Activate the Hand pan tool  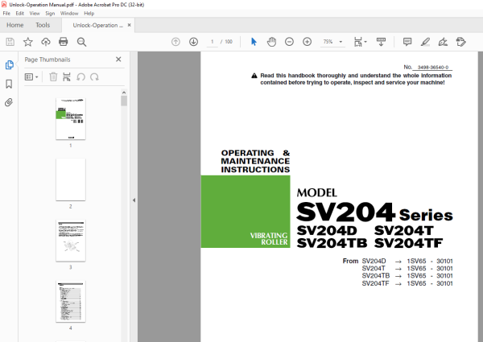(271, 42)
